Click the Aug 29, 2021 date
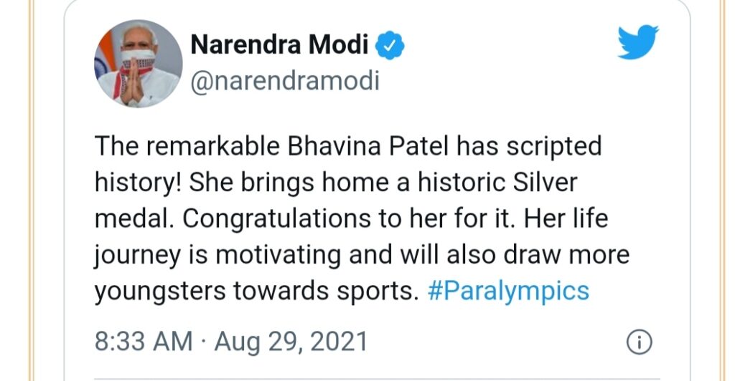The height and width of the screenshot is (381, 735). (x=291, y=342)
